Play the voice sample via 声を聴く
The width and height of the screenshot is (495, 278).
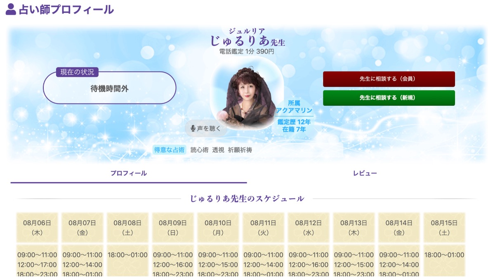point(206,128)
